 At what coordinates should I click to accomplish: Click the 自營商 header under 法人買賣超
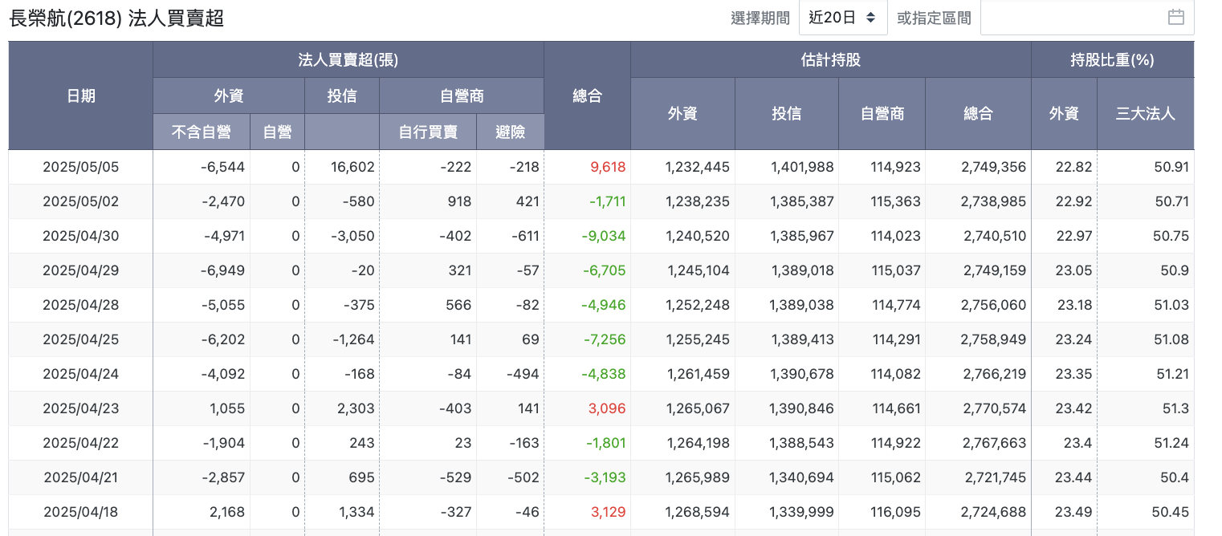(462, 95)
